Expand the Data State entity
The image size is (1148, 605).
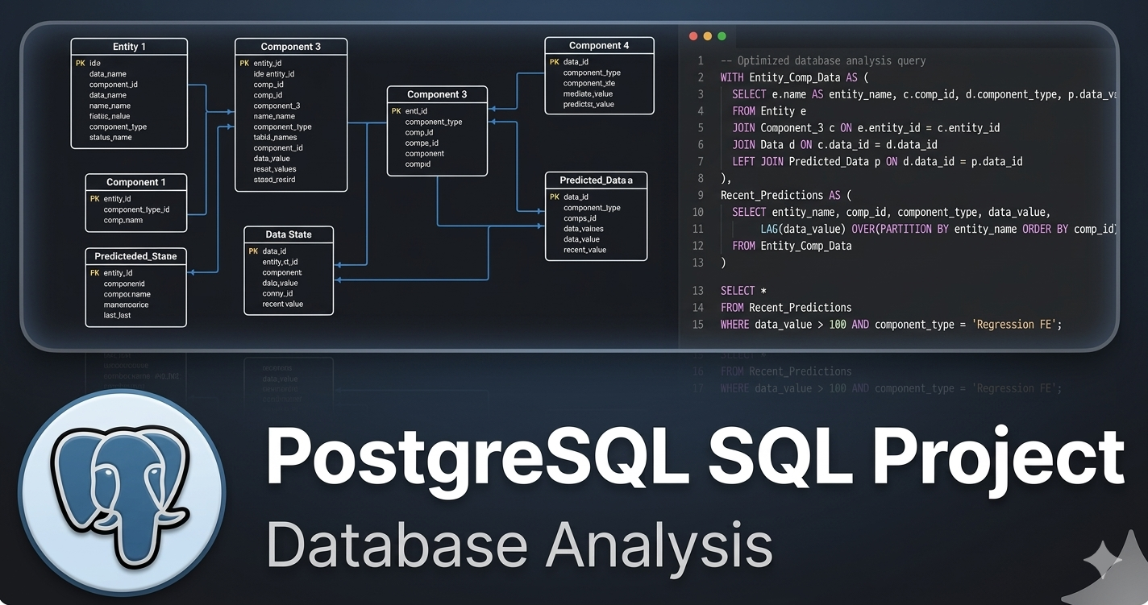tap(289, 234)
